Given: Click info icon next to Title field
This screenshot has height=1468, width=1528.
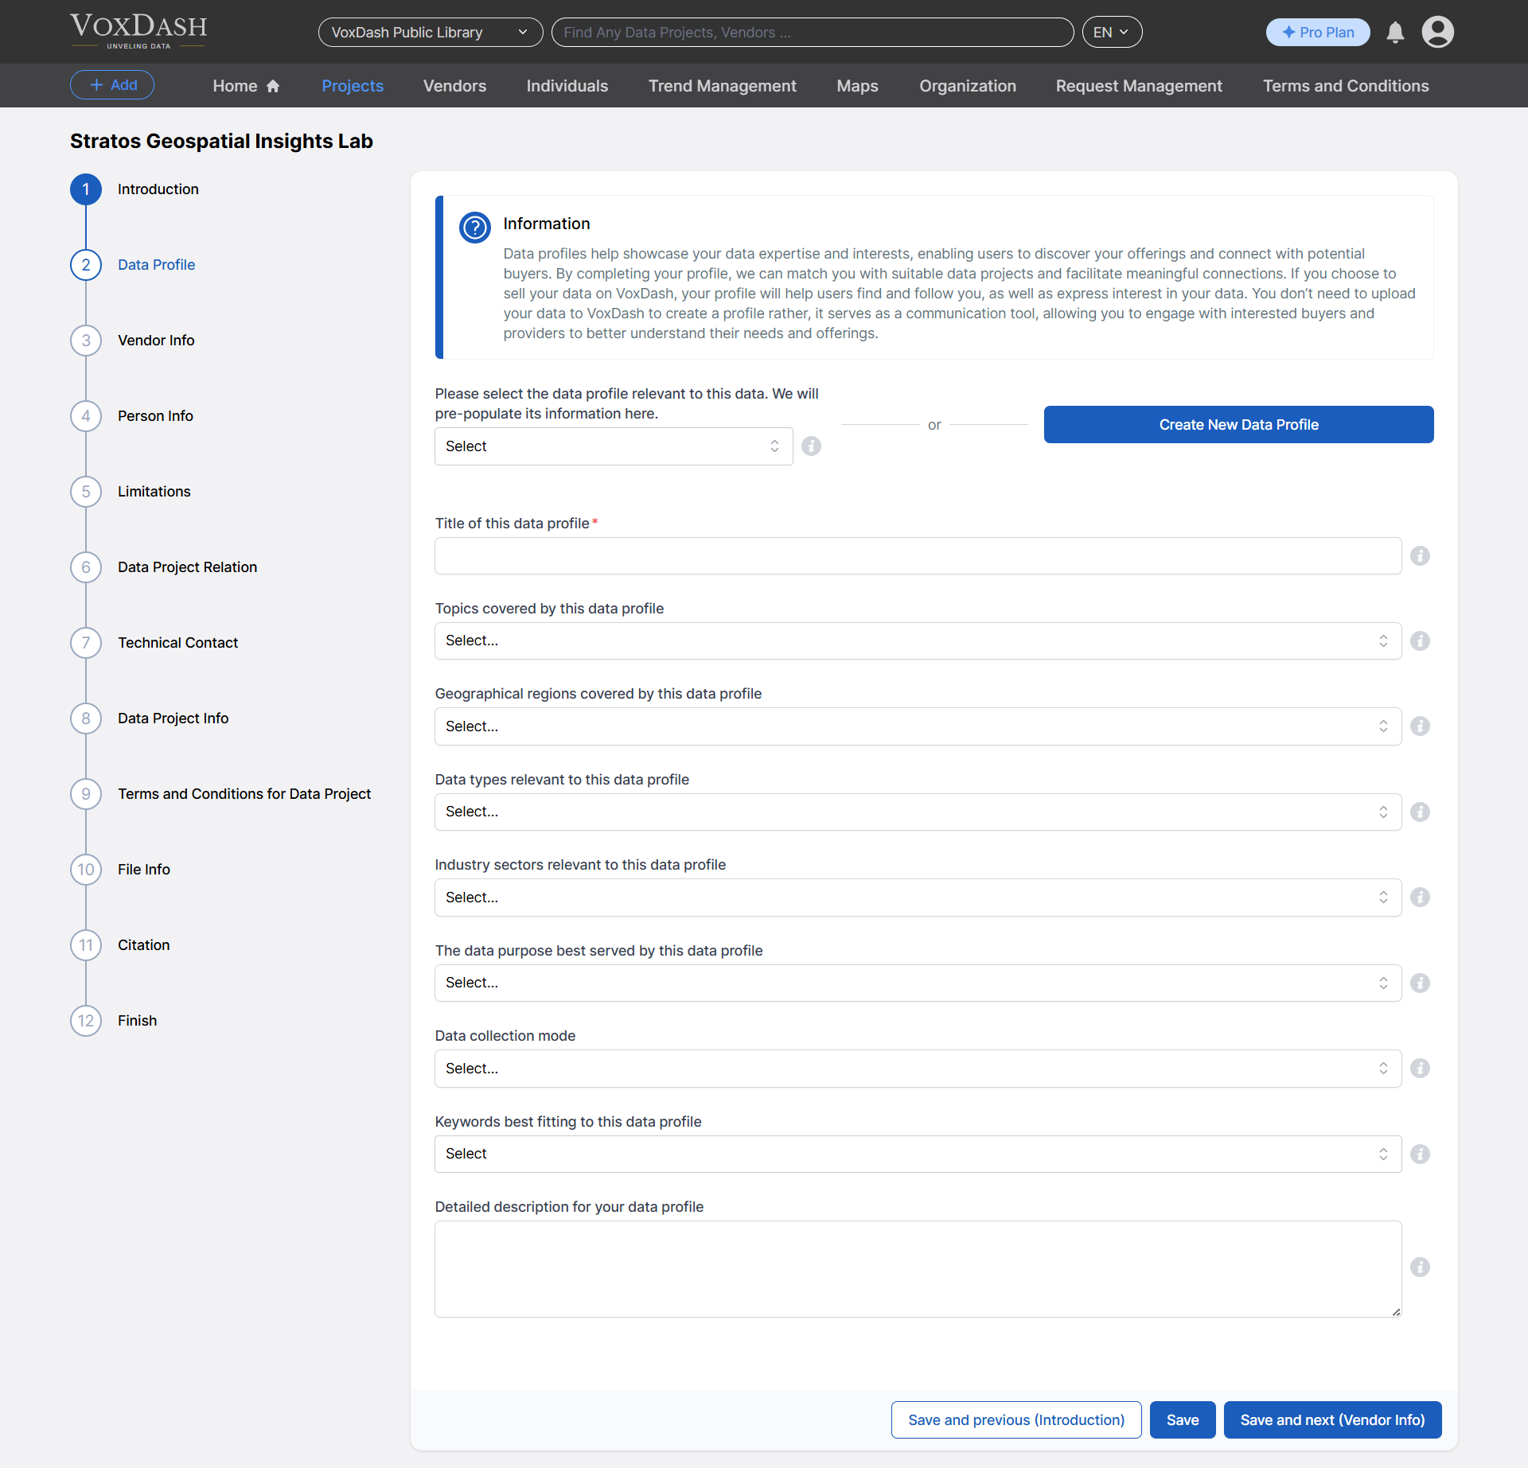Looking at the screenshot, I should 1420,555.
